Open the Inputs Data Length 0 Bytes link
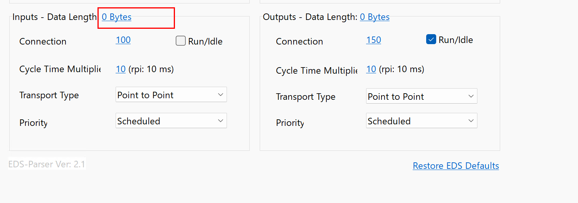578x203 pixels. coord(116,17)
